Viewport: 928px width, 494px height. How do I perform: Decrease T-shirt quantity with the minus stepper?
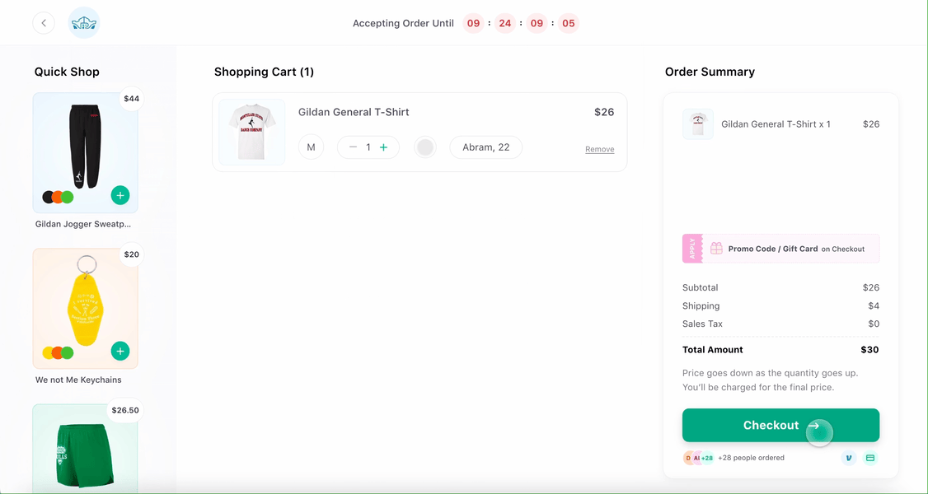point(352,146)
